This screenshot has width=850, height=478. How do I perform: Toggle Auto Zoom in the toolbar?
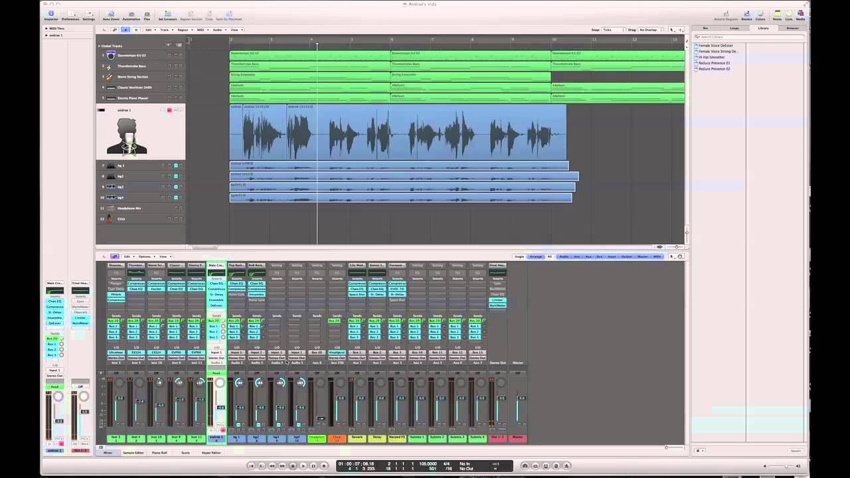111,14
